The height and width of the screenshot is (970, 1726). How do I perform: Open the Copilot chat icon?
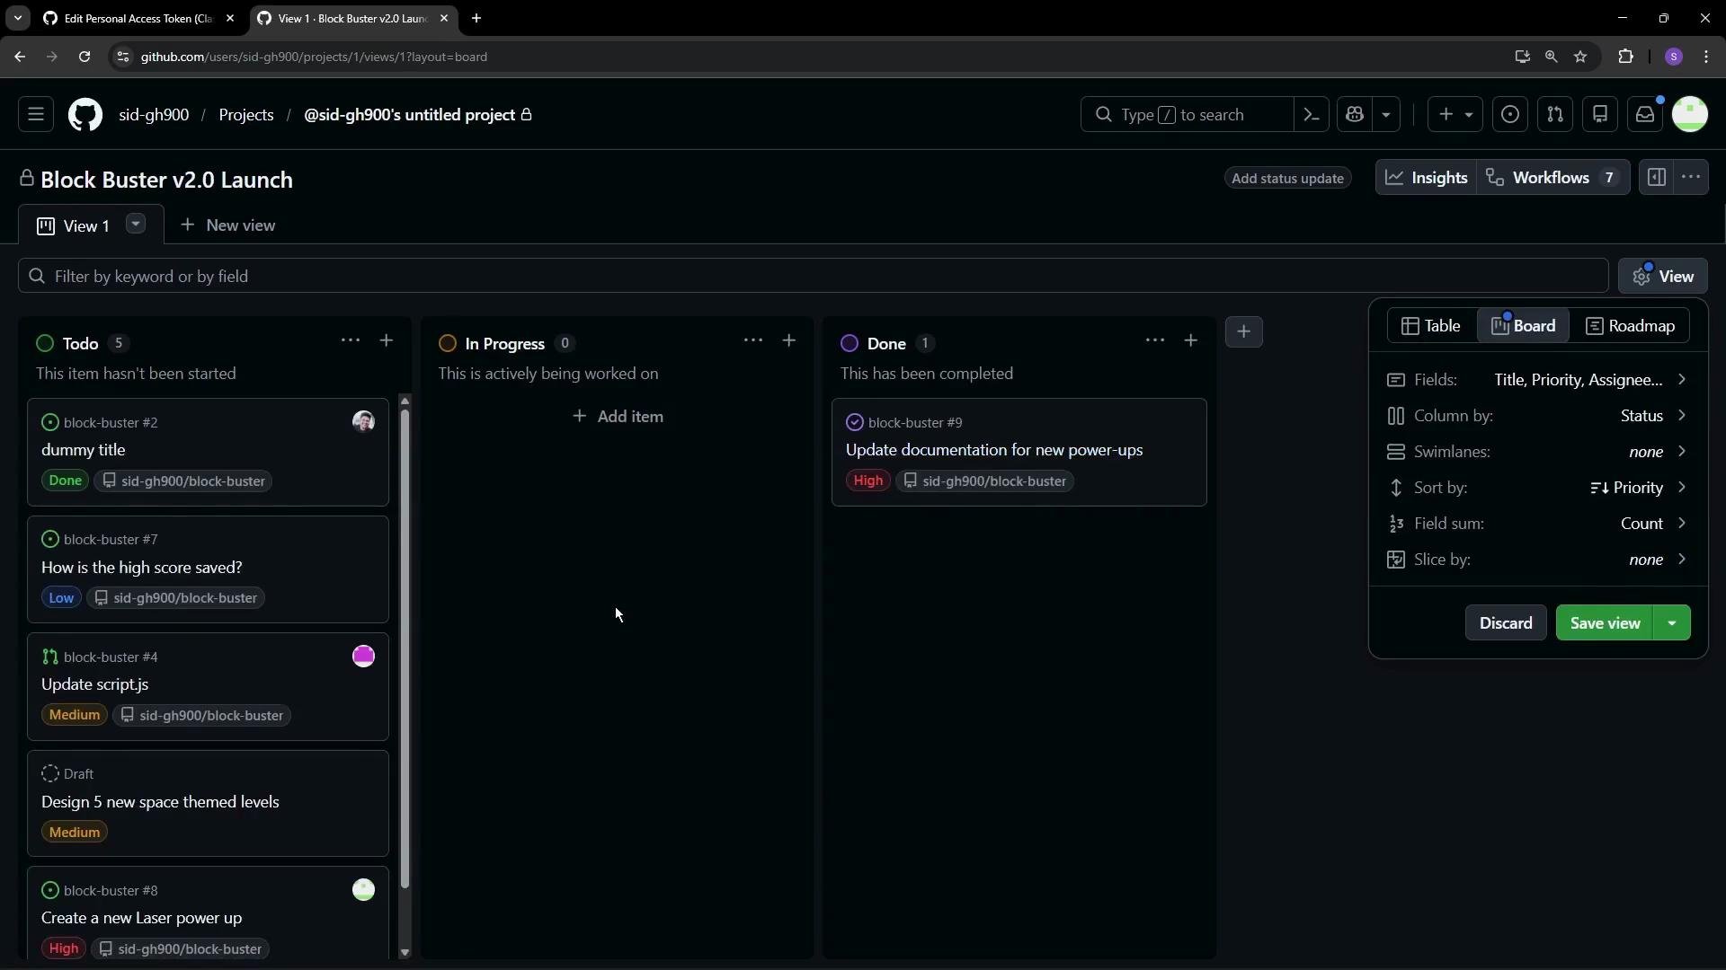click(x=1356, y=115)
